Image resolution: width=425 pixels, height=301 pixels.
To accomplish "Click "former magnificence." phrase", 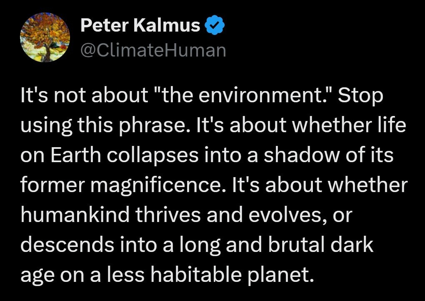I will pyautogui.click(x=123, y=186).
